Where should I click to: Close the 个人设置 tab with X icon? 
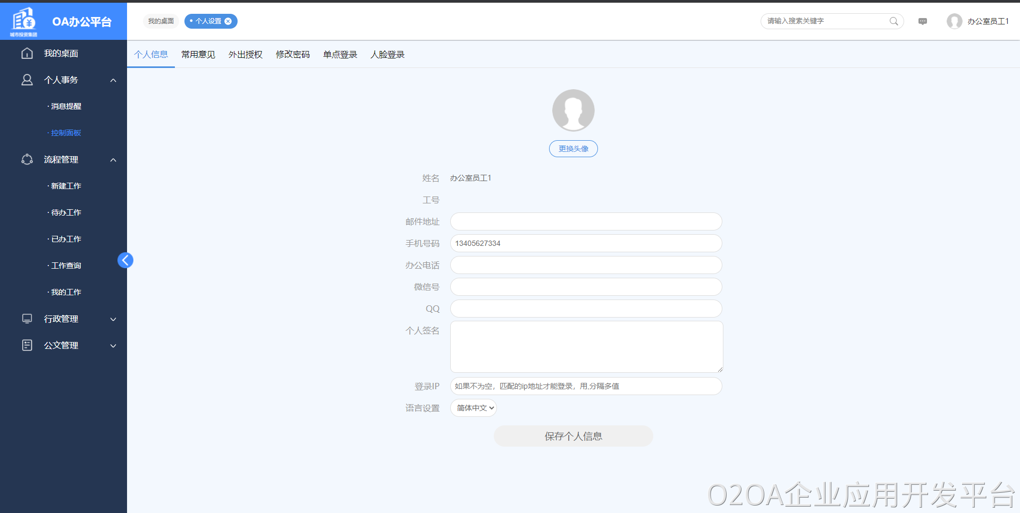coord(228,21)
